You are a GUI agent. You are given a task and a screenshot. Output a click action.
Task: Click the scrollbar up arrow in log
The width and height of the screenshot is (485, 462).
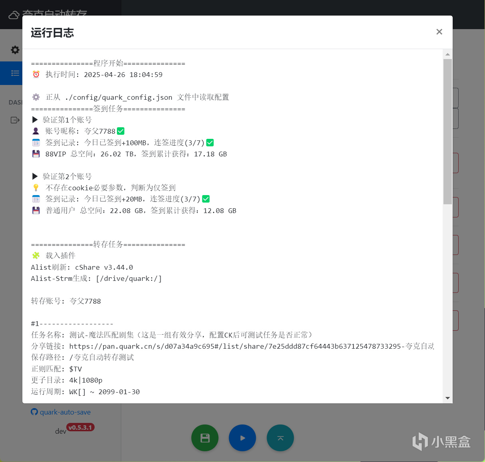coord(447,54)
